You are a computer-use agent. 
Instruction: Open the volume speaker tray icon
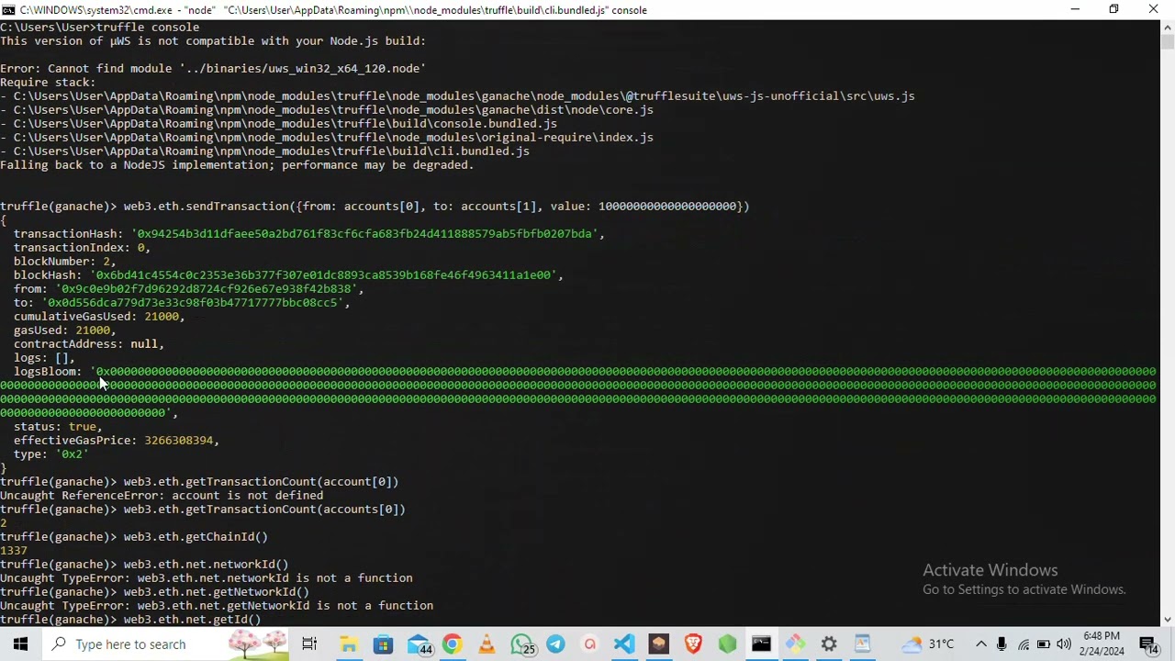click(1063, 644)
